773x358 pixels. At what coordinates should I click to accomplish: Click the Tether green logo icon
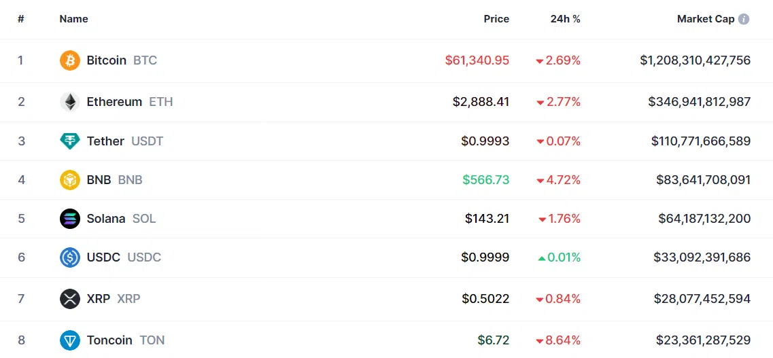[x=69, y=141]
